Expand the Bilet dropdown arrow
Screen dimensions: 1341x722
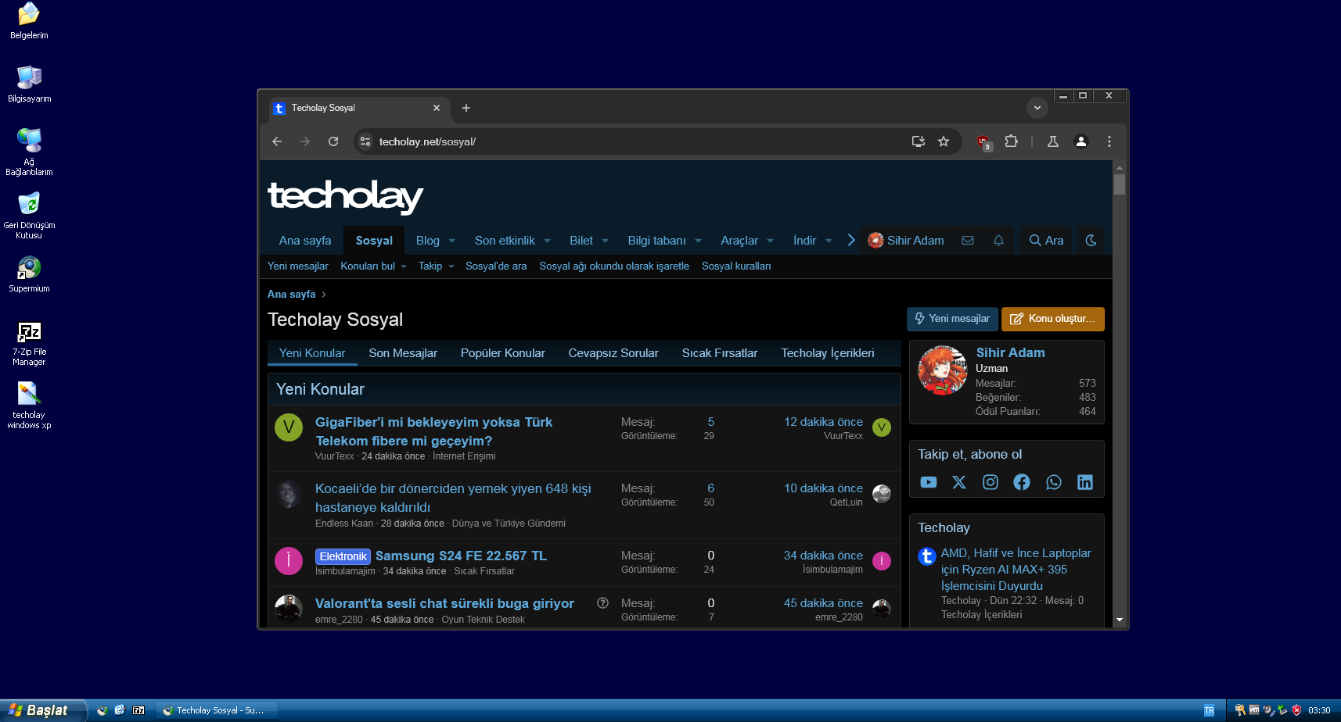[605, 241]
